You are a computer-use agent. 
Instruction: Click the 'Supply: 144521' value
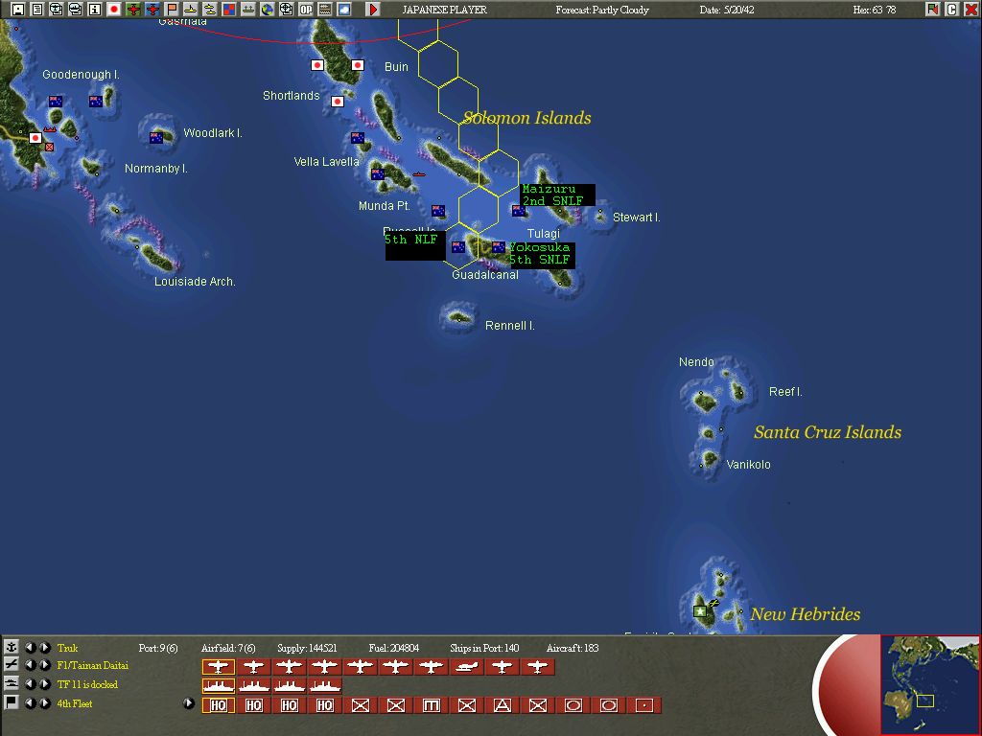pos(307,648)
